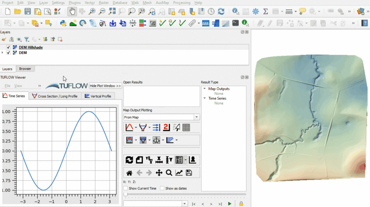
Task: Click the Save Project icon
Action: pos(28,12)
